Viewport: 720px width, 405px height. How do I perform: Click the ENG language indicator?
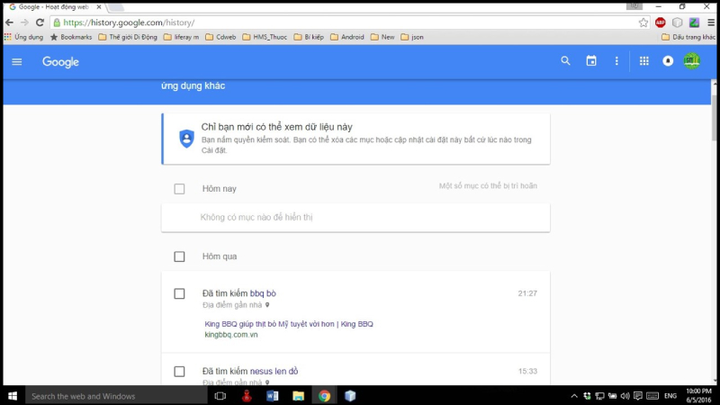(670, 396)
